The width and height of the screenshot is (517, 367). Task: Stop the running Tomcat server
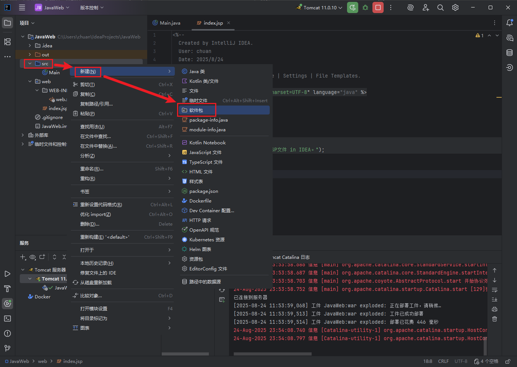pos(378,7)
